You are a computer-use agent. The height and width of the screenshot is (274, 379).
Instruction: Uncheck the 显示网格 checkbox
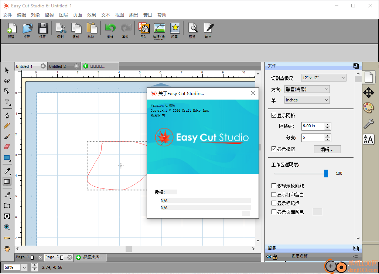click(x=274, y=115)
